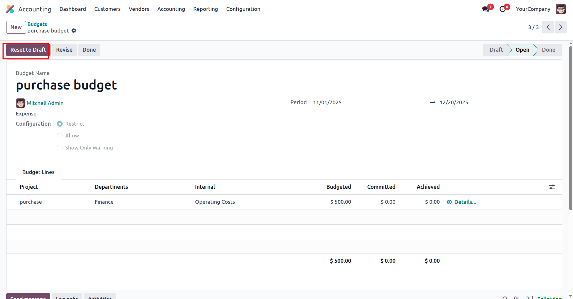This screenshot has height=299, width=573.
Task: Open the Vendors menu
Action: (x=139, y=9)
